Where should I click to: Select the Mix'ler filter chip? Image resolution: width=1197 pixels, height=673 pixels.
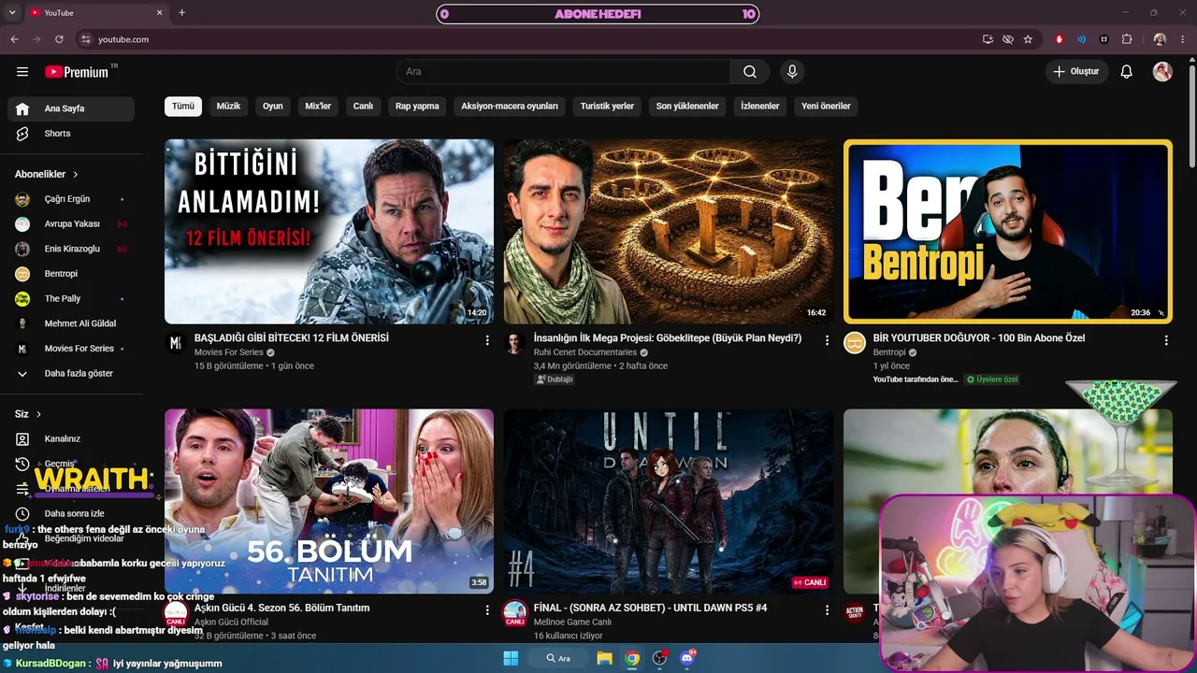[318, 107]
